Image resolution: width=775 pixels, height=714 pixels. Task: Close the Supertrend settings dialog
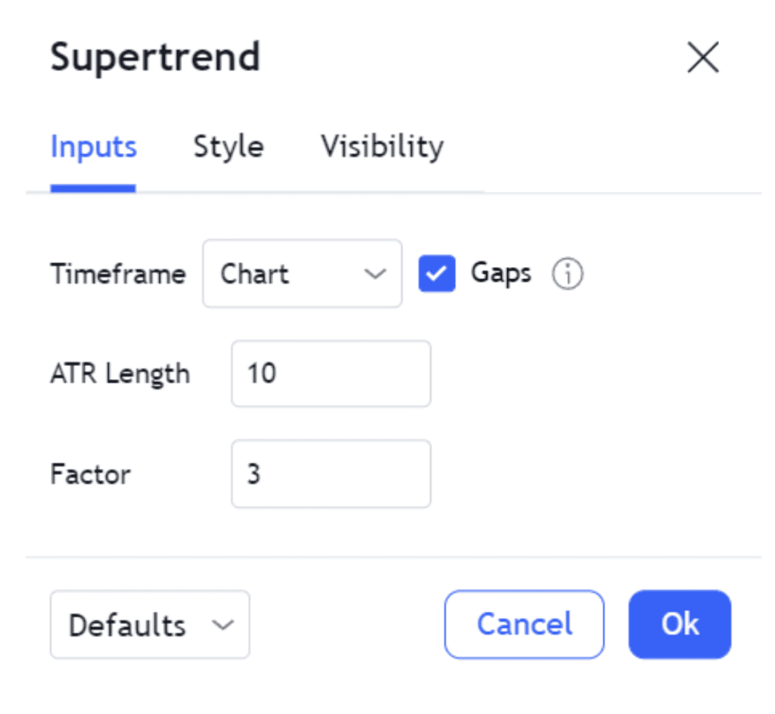(702, 57)
